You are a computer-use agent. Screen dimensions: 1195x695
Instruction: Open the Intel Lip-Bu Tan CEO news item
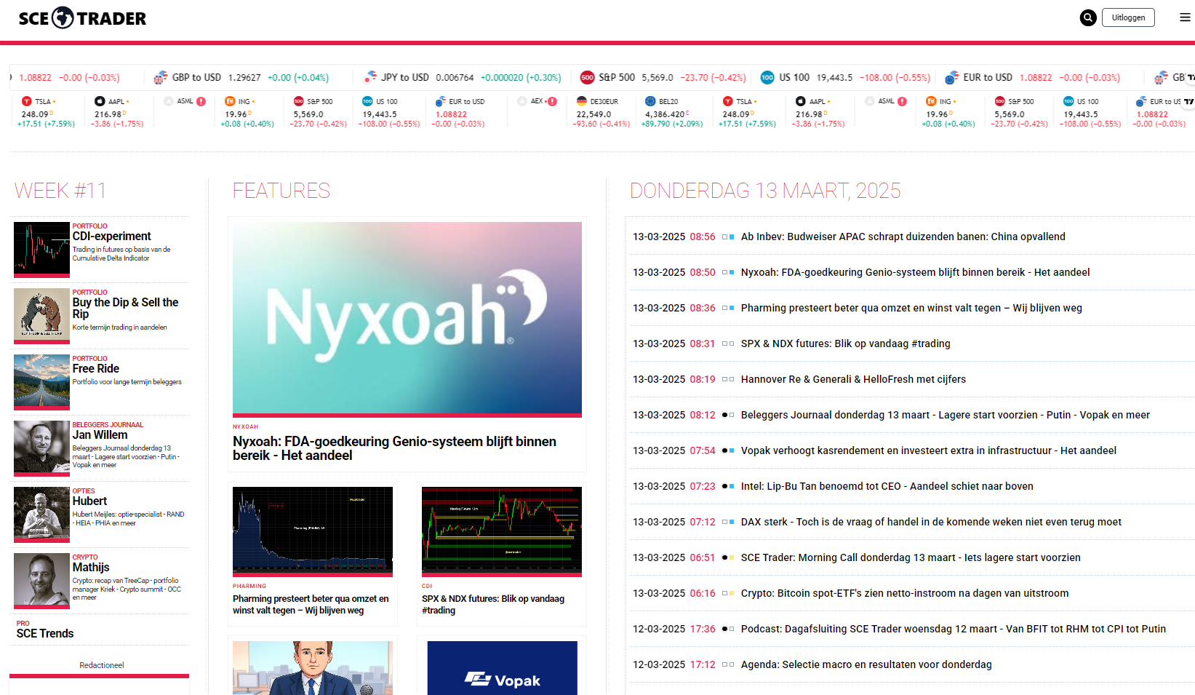(887, 486)
